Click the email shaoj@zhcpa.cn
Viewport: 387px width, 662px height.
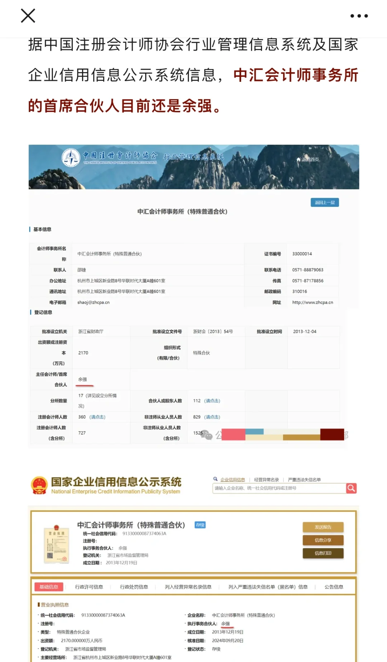click(x=94, y=302)
